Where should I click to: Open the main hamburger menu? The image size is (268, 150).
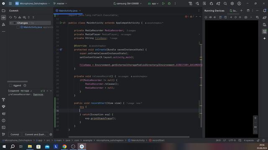[x=10, y=3]
